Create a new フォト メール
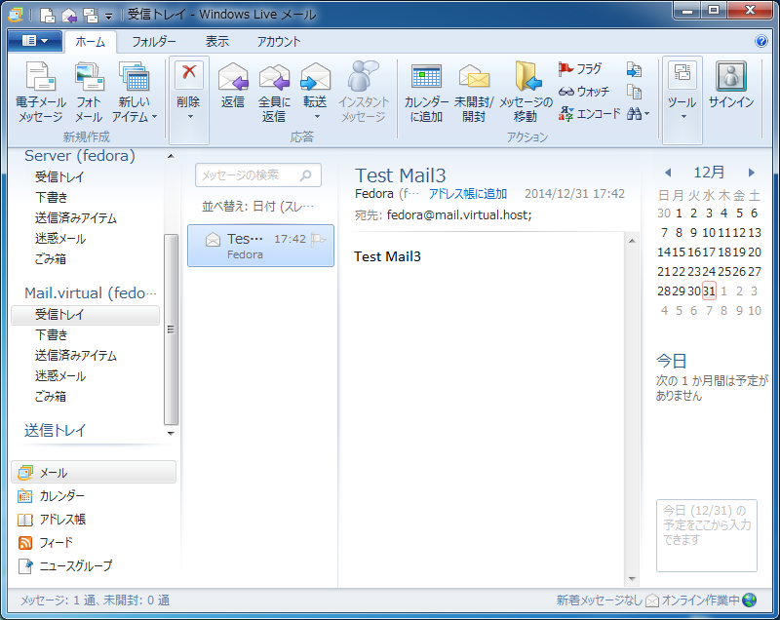Viewport: 780px width, 620px height. [x=89, y=92]
